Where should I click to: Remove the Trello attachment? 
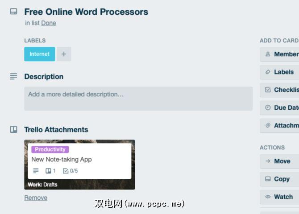(36, 198)
